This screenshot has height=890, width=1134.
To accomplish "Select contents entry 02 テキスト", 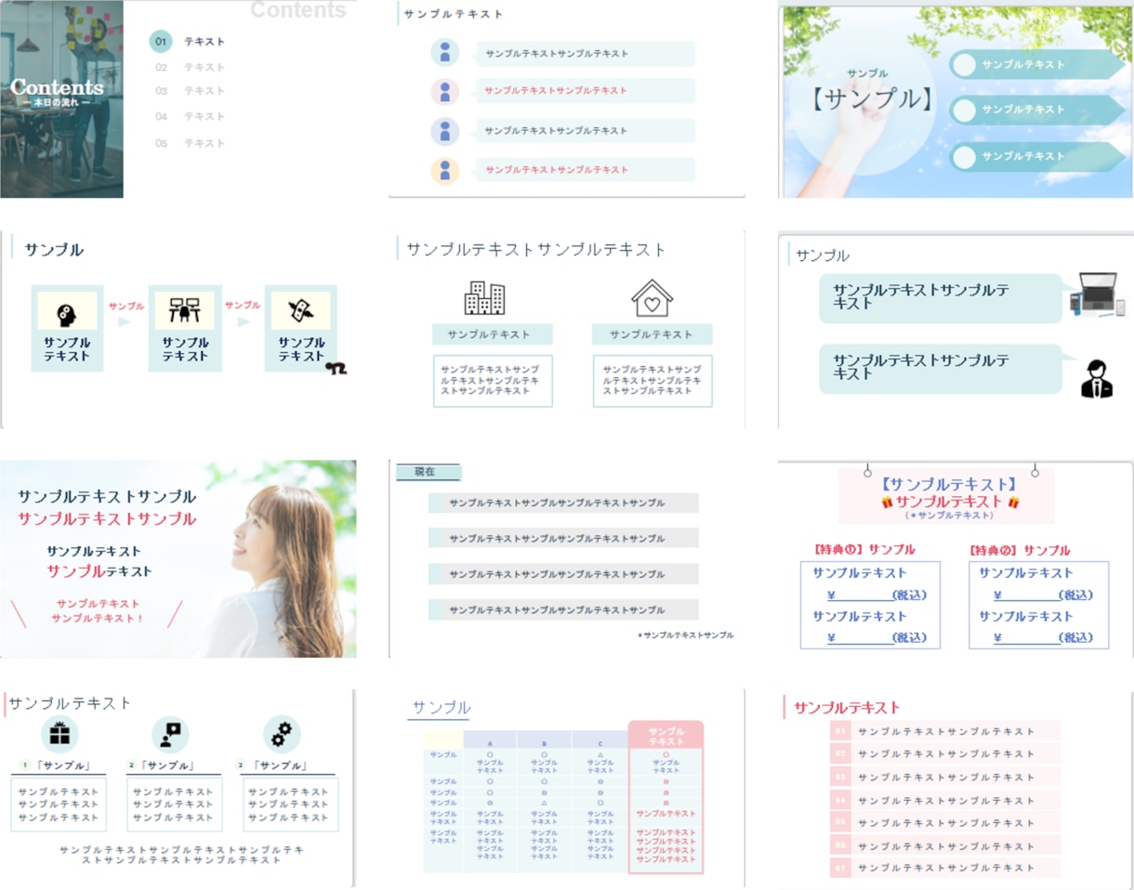I will tap(190, 67).
